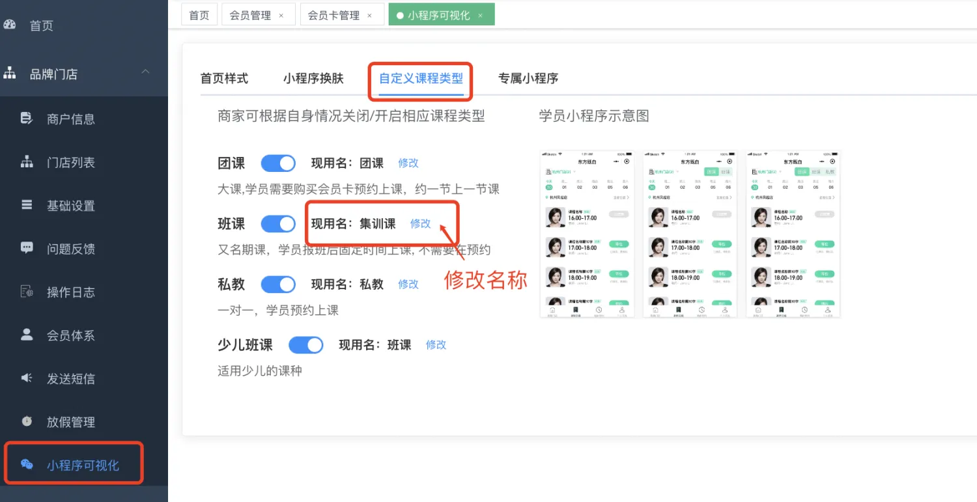This screenshot has width=977, height=502.
Task: Click the 首页 dashboard icon in sidebar
Action: tap(10, 25)
